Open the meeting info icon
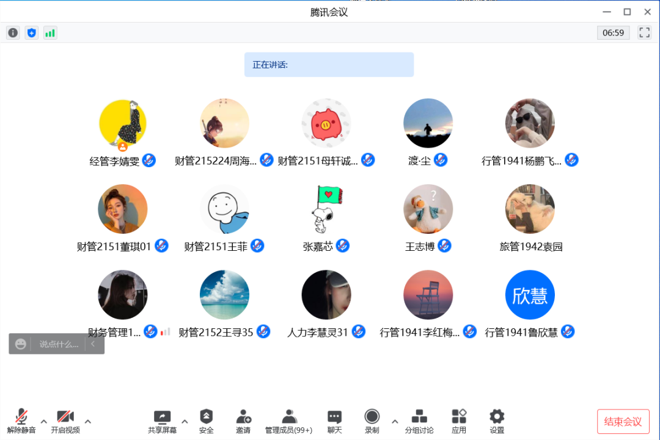Screen dimensions: 660x440 (13, 33)
